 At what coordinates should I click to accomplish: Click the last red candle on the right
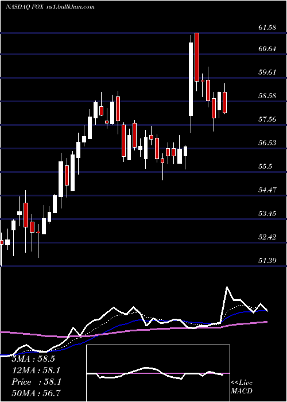pyautogui.click(x=225, y=103)
